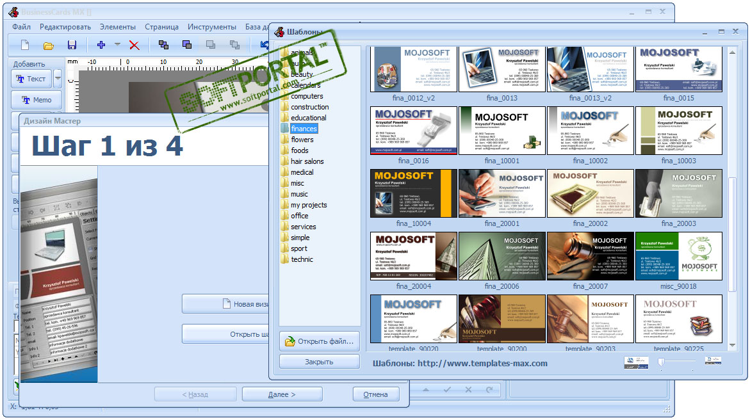The width and height of the screenshot is (750, 420).
Task: Select template misc_90018
Action: tap(679, 256)
